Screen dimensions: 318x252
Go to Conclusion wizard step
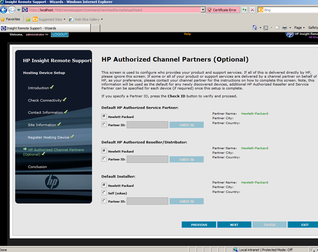tap(37, 167)
